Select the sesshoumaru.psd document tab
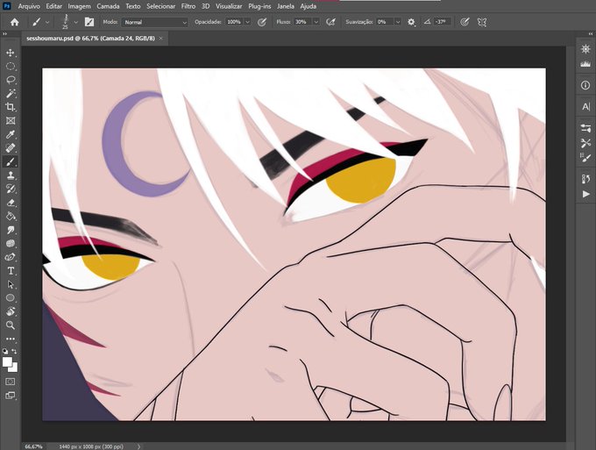 (x=95, y=39)
